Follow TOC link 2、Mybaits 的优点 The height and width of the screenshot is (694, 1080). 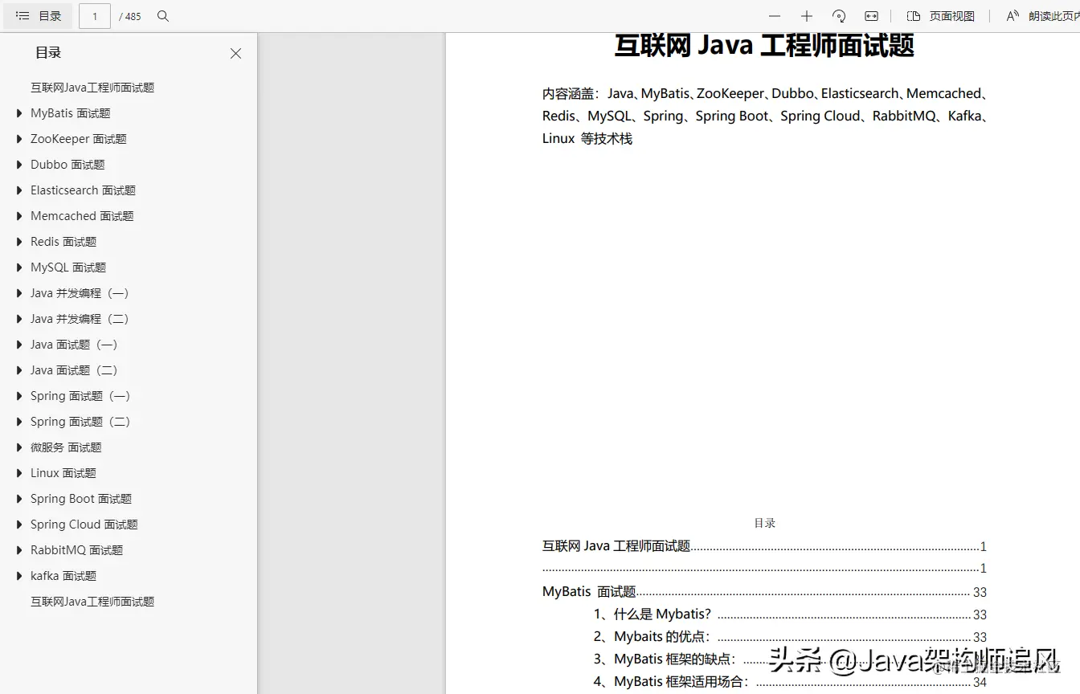790,637
